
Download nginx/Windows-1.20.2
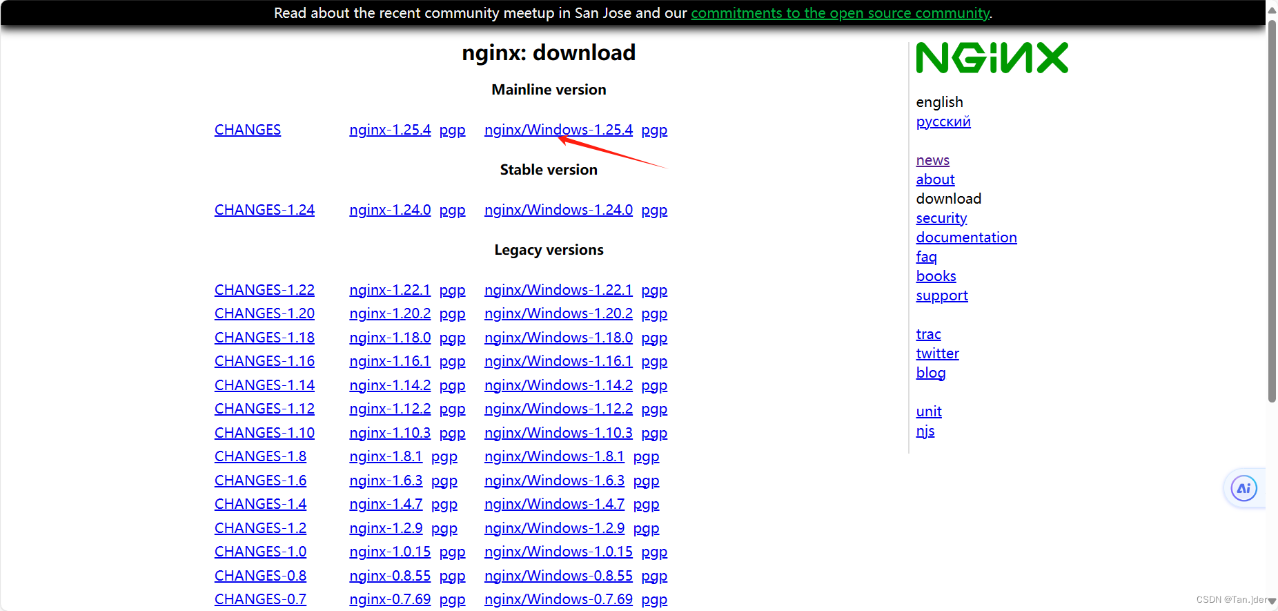tap(558, 313)
